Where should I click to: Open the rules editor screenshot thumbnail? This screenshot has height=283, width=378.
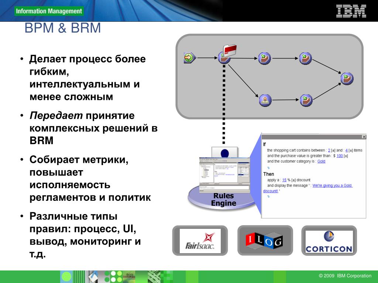[225, 174]
